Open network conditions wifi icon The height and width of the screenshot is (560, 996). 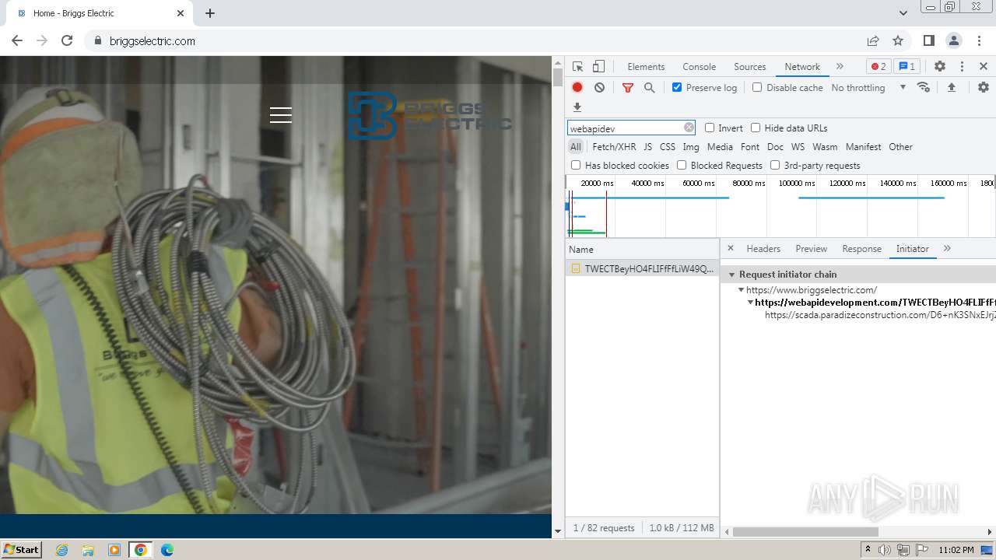924,87
